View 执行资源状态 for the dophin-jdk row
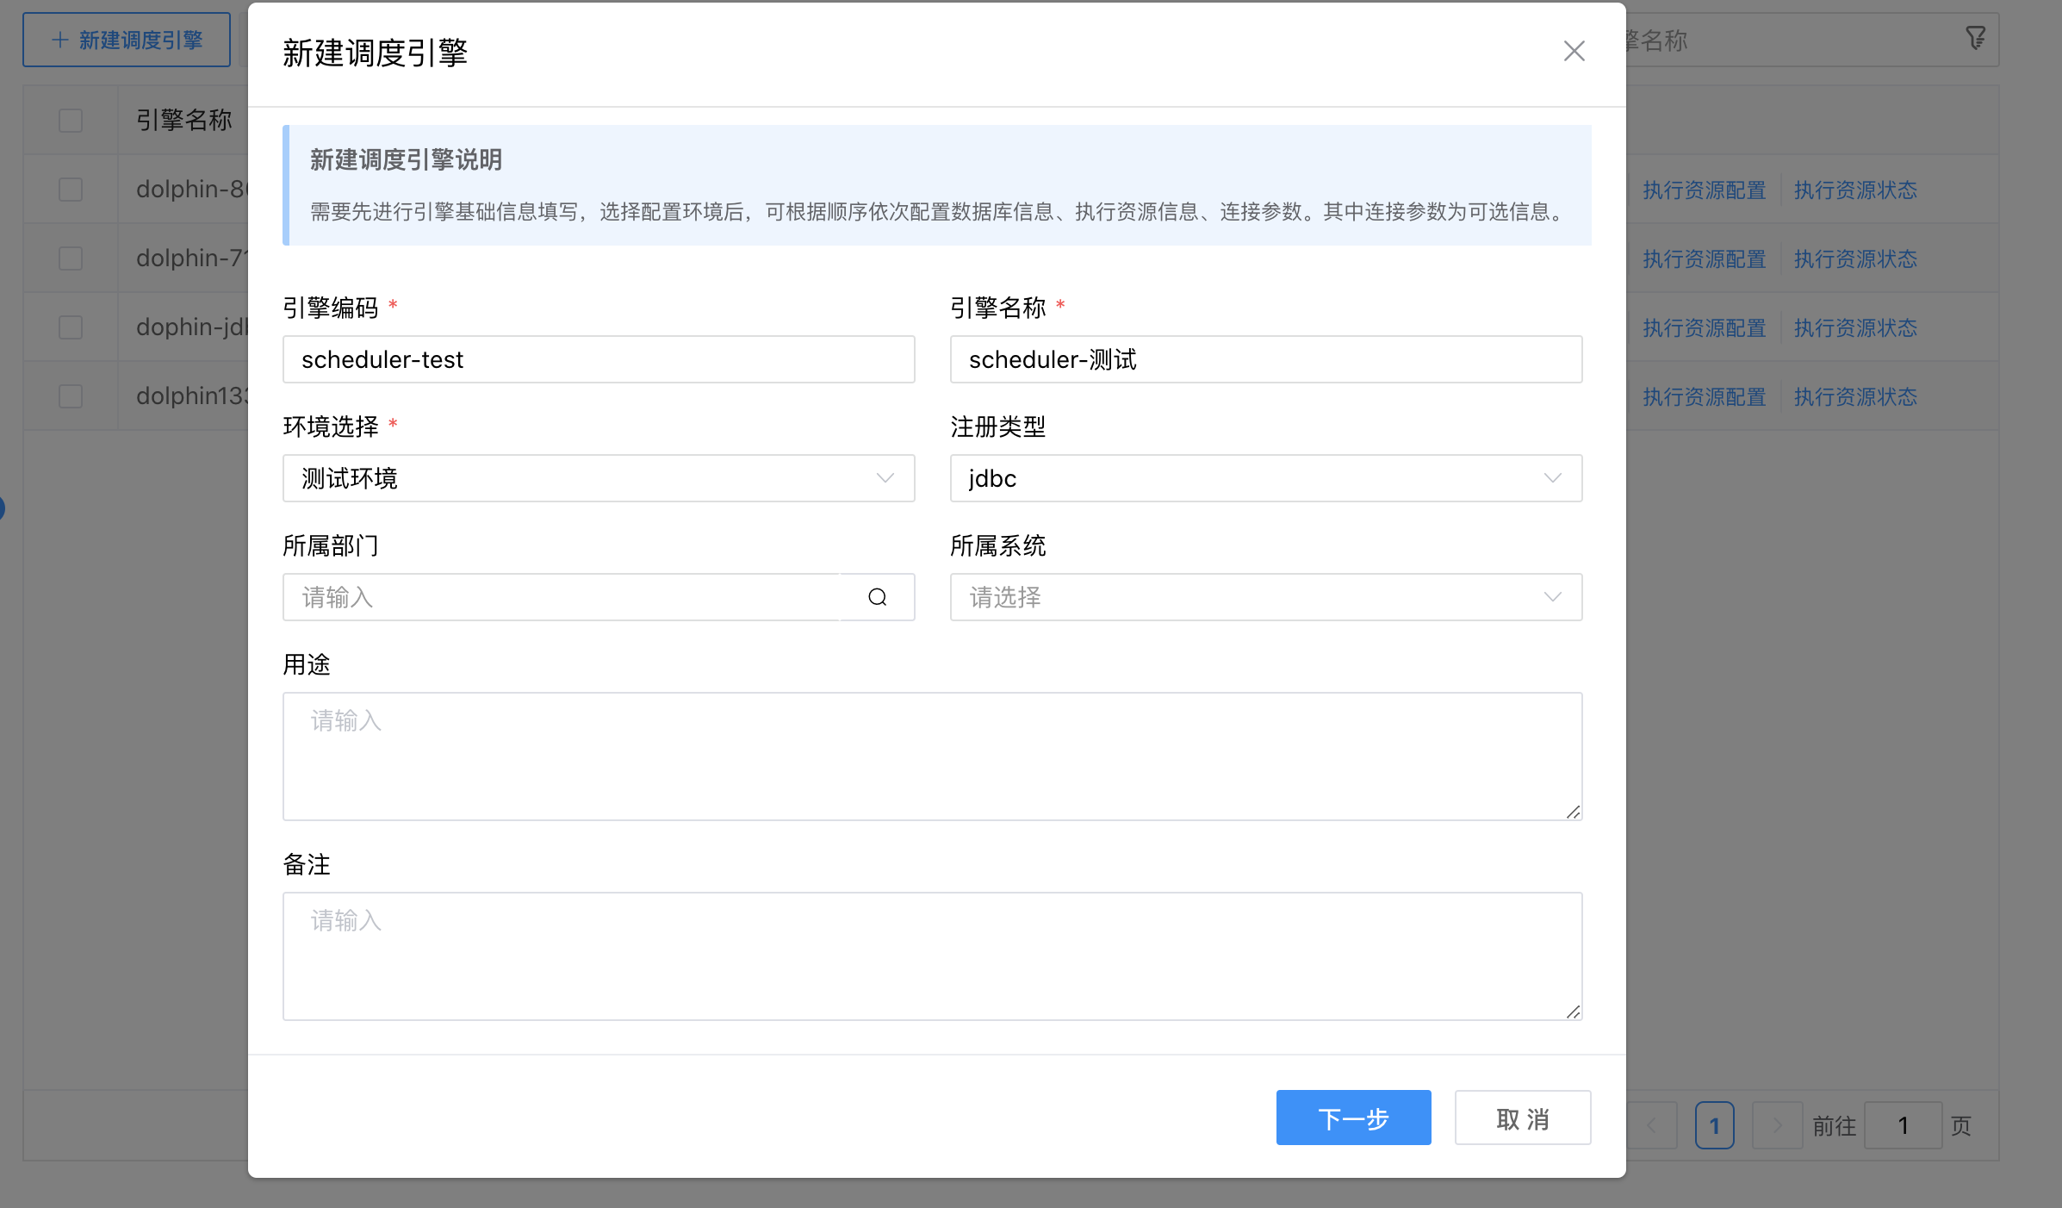Image resolution: width=2062 pixels, height=1208 pixels. [1854, 327]
